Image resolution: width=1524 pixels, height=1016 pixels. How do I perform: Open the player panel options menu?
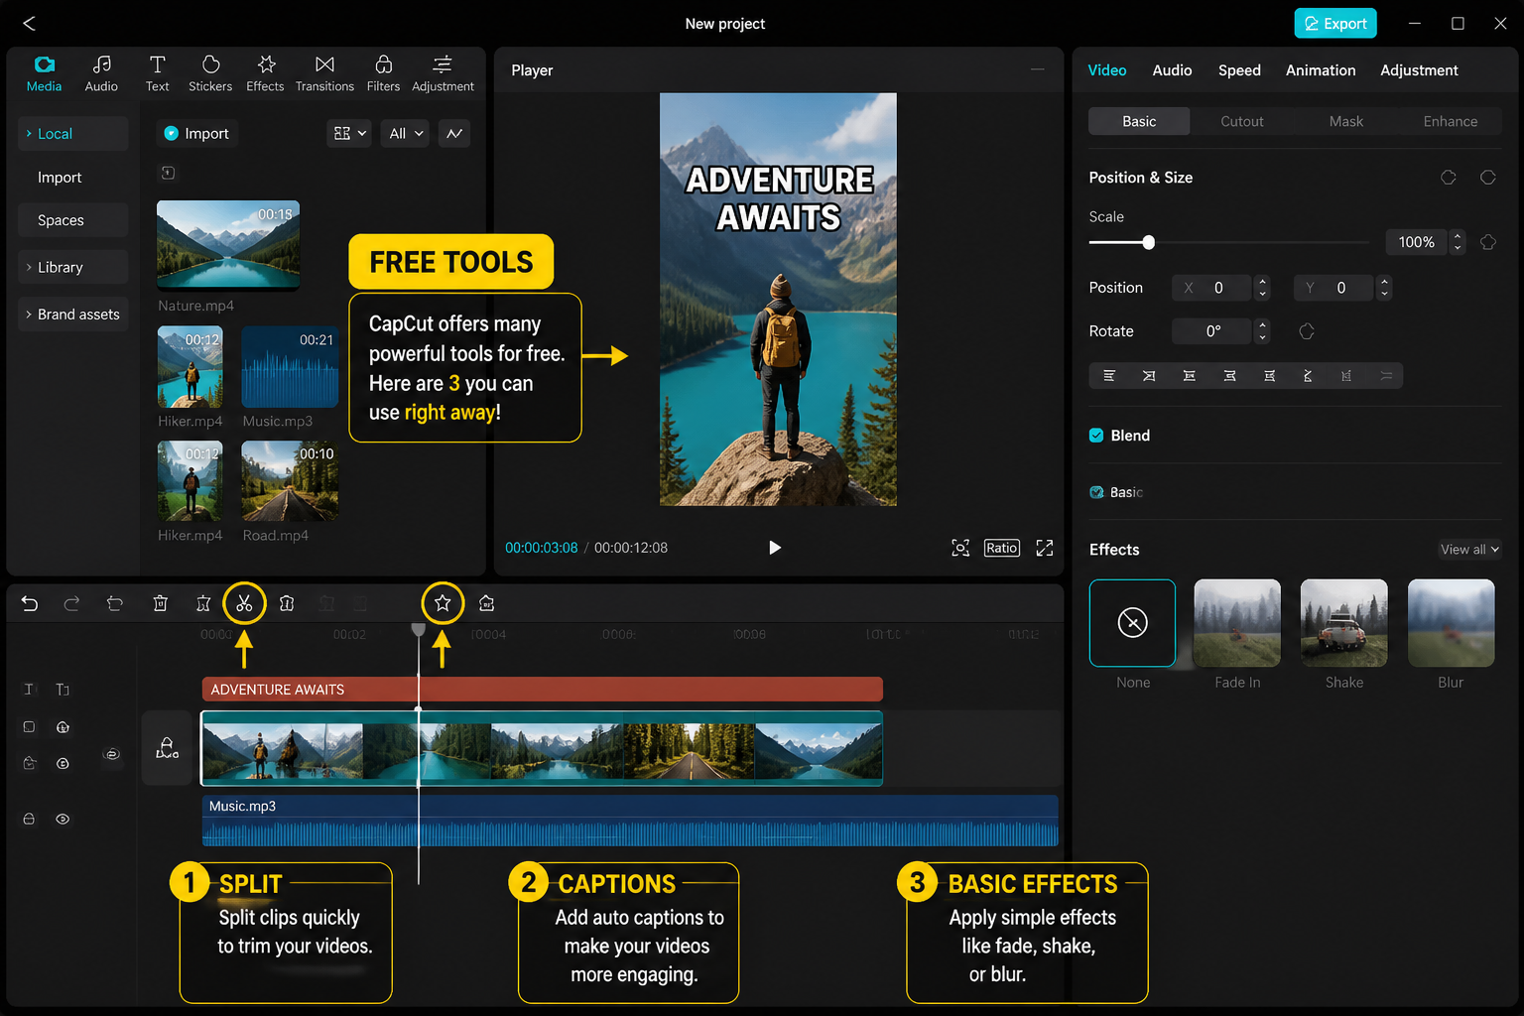(1037, 69)
